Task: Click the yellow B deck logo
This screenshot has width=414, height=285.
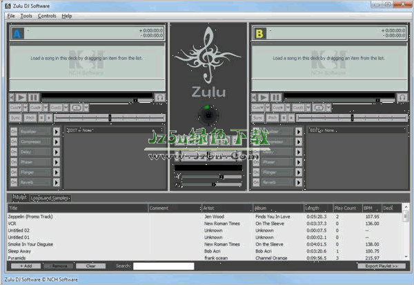Action: click(260, 34)
